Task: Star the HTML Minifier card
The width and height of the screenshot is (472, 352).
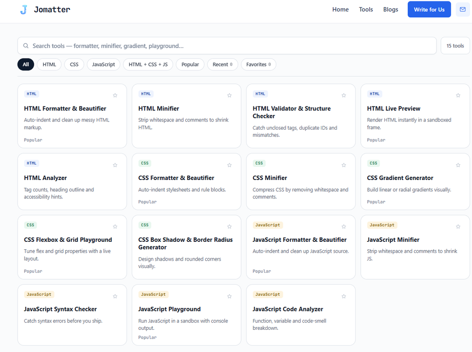Action: 229,95
